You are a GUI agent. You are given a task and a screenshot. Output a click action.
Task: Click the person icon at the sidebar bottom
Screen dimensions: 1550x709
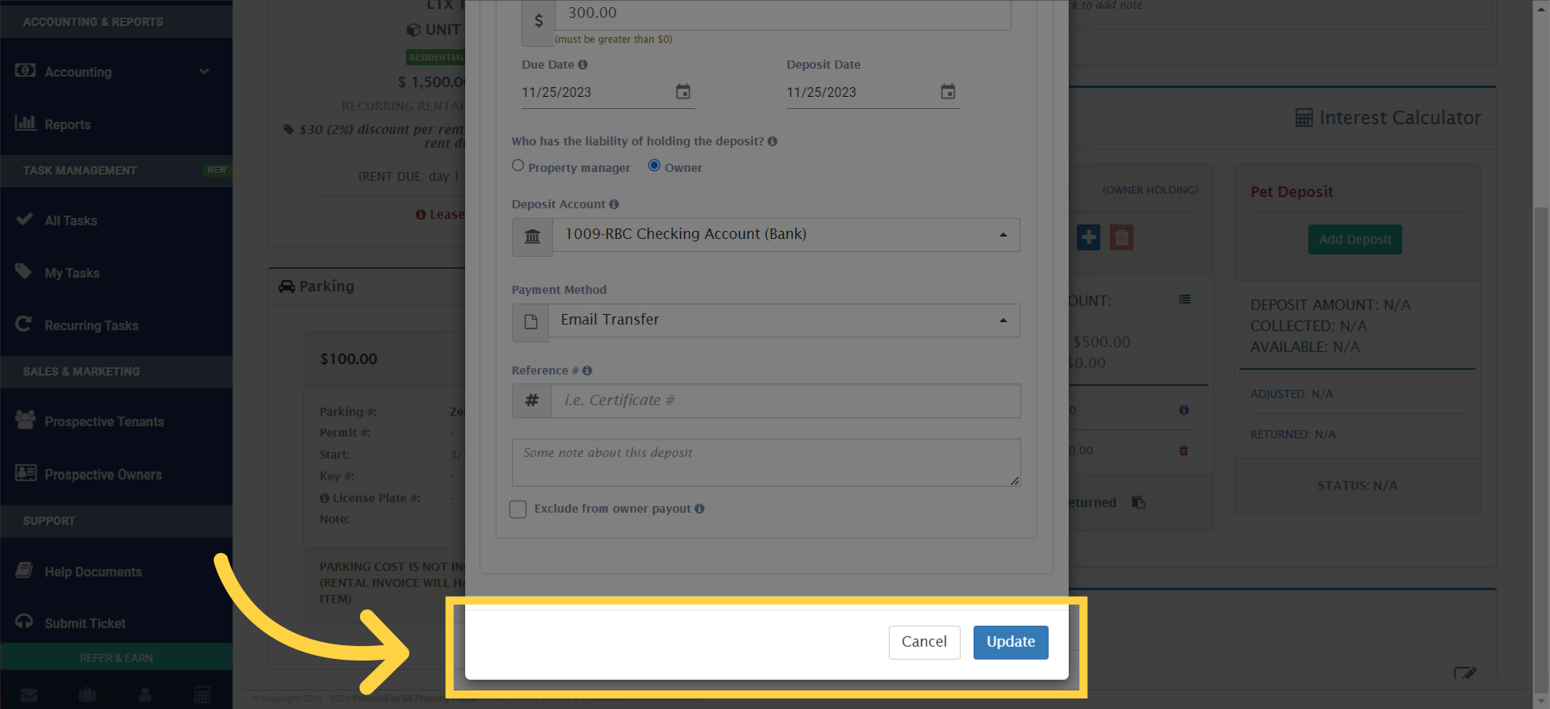point(145,694)
